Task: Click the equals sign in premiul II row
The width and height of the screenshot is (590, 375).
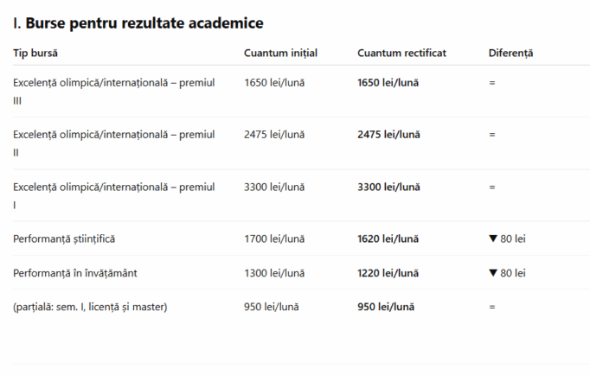Action: (x=492, y=135)
